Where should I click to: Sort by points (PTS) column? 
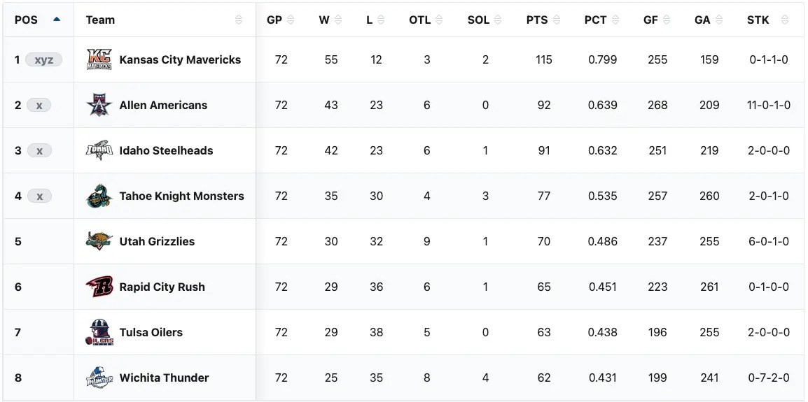537,20
